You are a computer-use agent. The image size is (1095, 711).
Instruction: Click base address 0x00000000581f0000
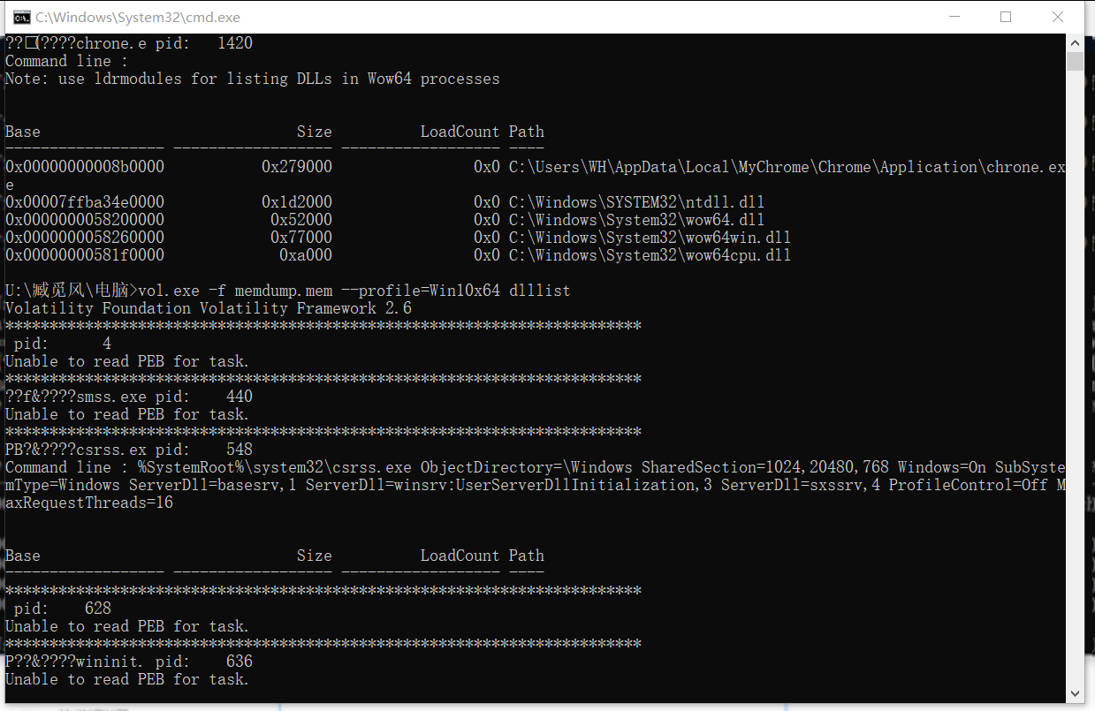(85, 255)
